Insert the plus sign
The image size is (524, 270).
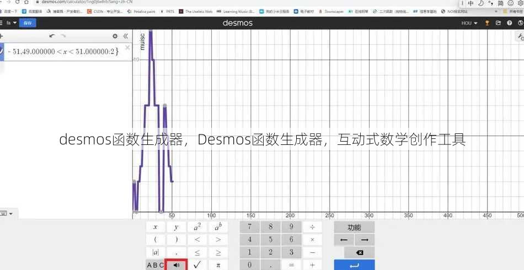pos(312,265)
